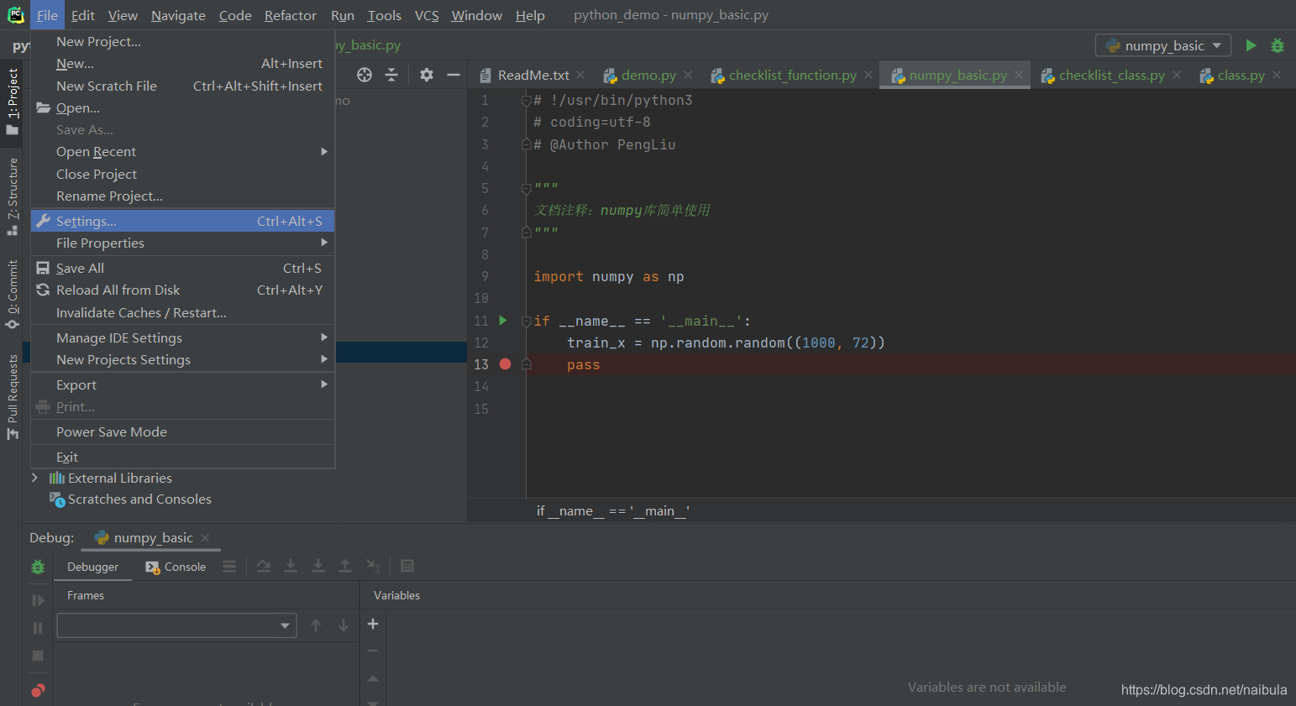The width and height of the screenshot is (1296, 706).
Task: Click the breadcrumb if __name__ == '__main__'
Action: (x=613, y=510)
